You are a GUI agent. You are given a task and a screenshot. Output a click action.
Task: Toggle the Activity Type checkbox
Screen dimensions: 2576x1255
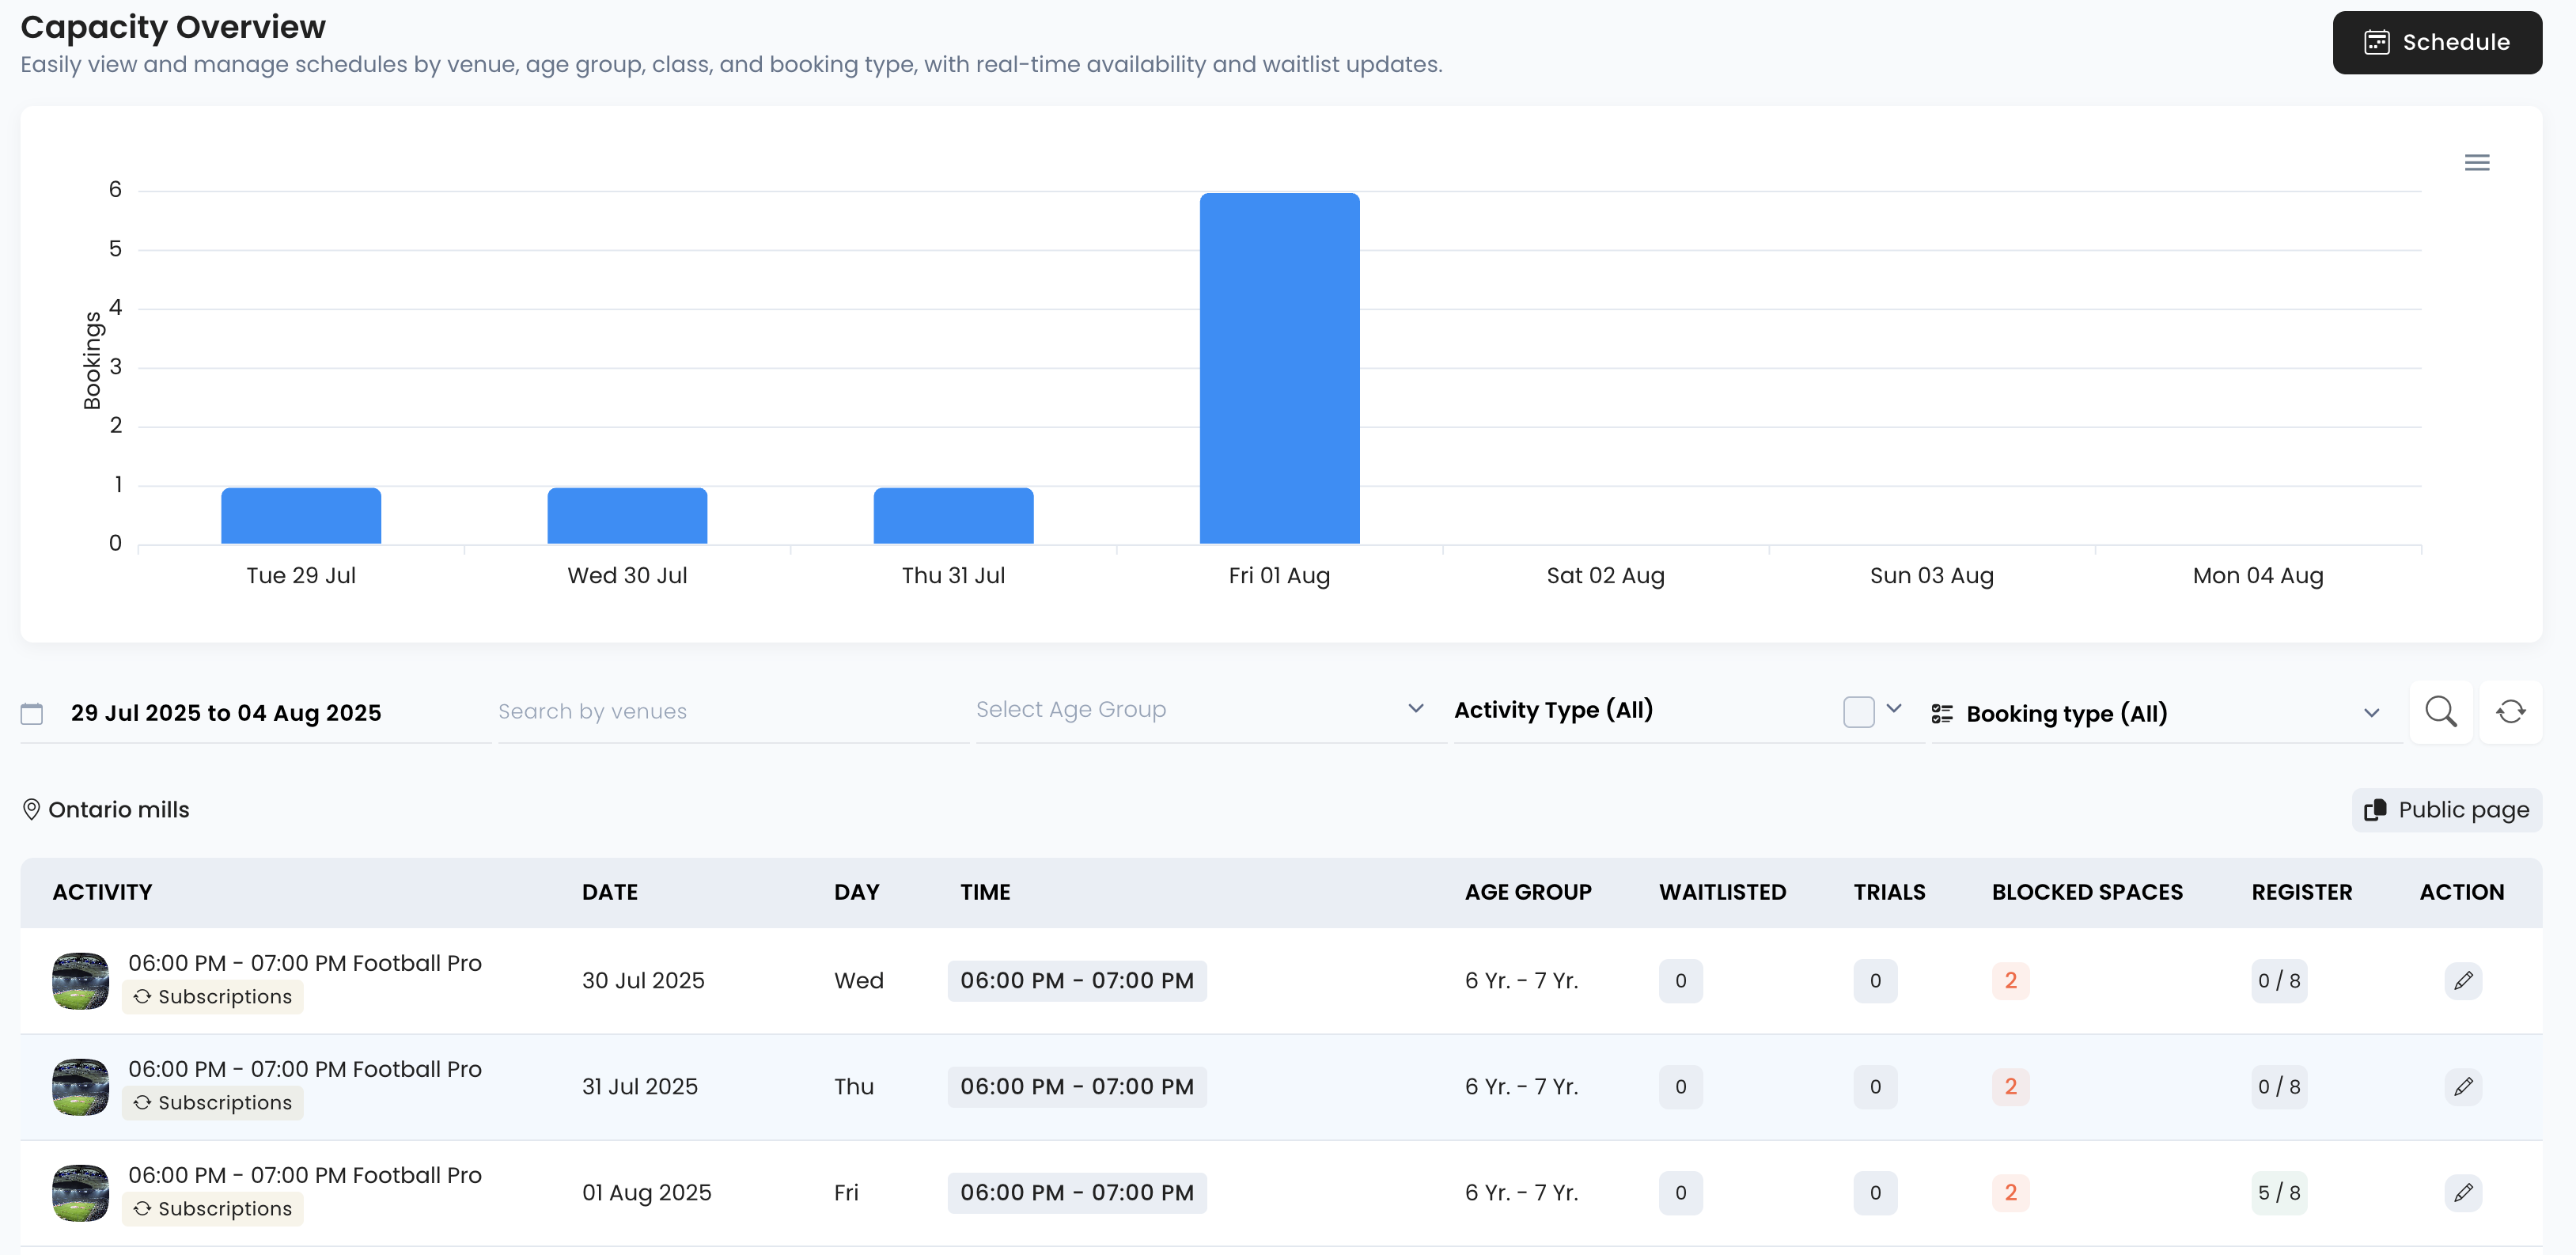[1858, 712]
